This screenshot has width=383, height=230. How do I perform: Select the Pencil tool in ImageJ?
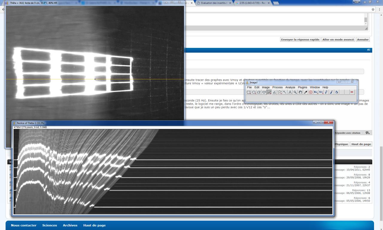pos(326,92)
